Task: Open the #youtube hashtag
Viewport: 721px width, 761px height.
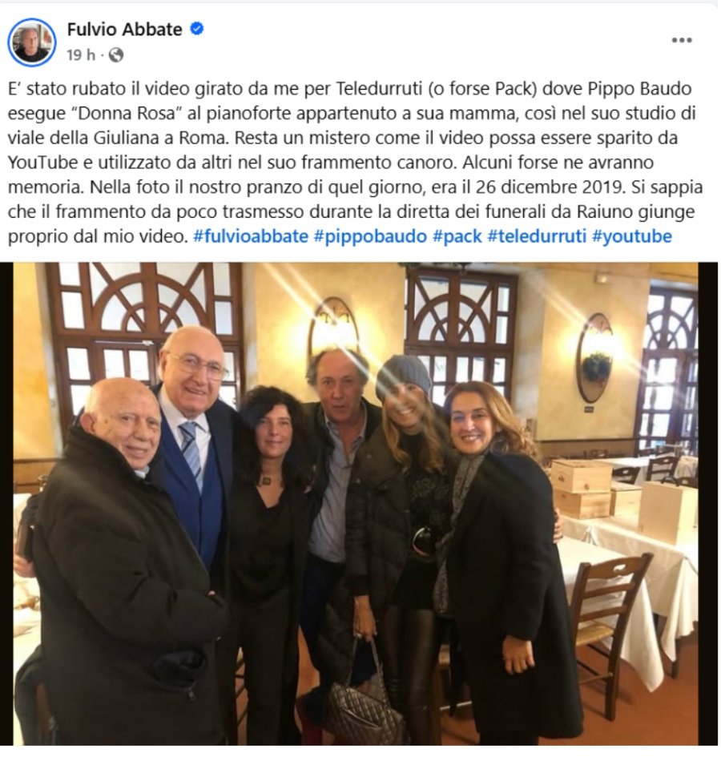Action: [631, 236]
